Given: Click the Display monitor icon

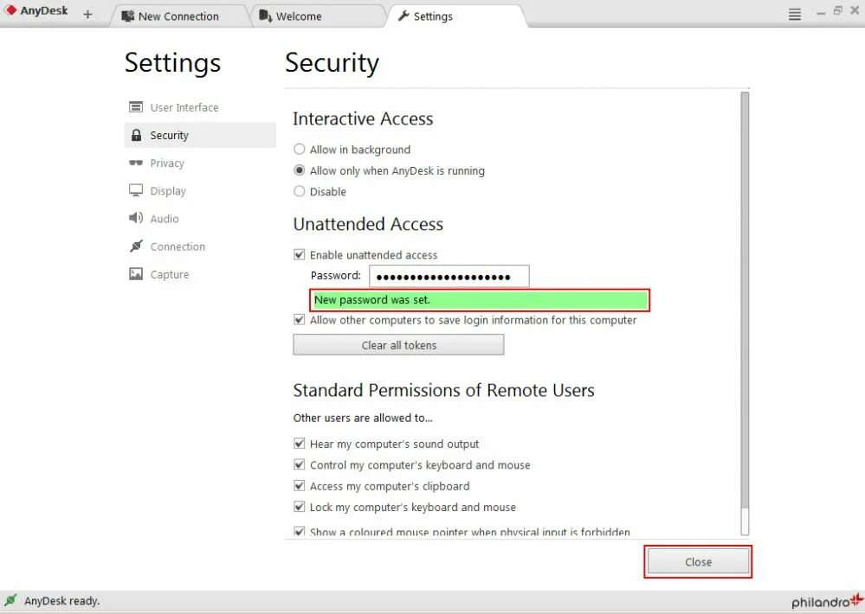Looking at the screenshot, I should point(136,191).
